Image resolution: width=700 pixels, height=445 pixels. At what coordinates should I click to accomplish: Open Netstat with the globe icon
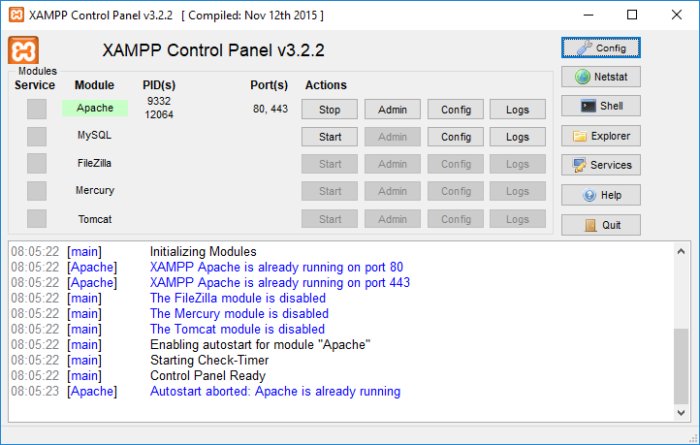601,77
